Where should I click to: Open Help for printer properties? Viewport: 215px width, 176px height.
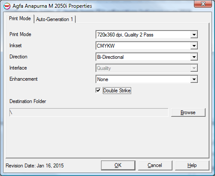pos(192,165)
